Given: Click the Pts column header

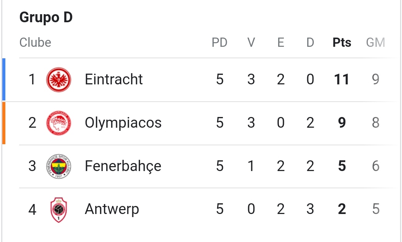Looking at the screenshot, I should click(x=342, y=42).
